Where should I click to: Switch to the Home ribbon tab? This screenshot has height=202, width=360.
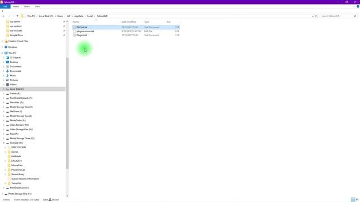coord(16,7)
